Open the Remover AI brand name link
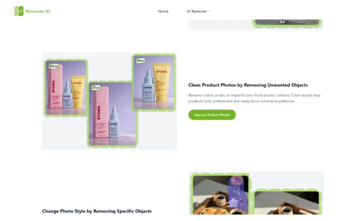 (x=37, y=11)
